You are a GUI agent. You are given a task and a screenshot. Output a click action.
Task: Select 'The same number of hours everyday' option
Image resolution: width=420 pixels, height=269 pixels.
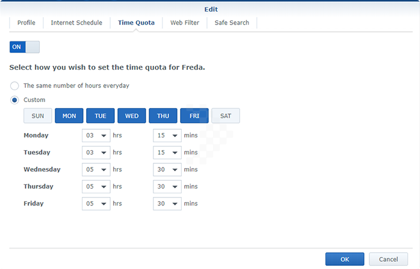coord(15,86)
